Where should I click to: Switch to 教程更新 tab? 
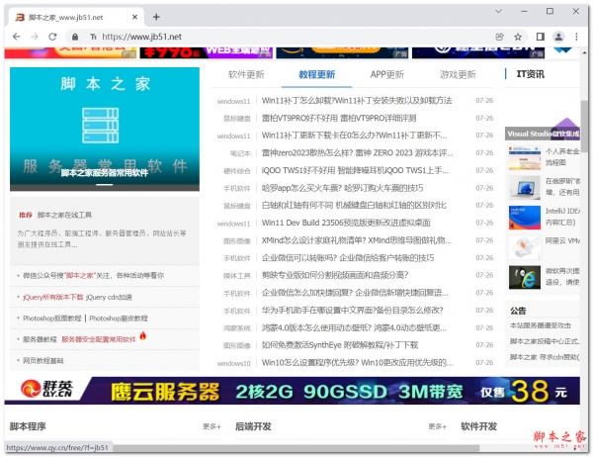[316, 74]
